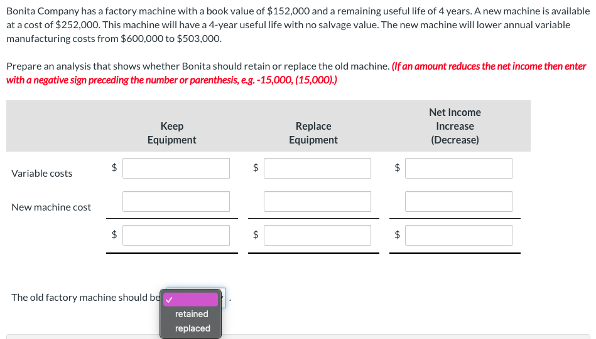
Task: Click the New machine cost Keep Equipment field
Action: [x=176, y=201]
